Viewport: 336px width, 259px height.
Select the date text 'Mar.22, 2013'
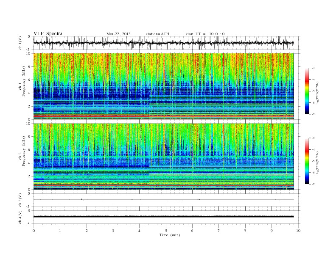118,34
